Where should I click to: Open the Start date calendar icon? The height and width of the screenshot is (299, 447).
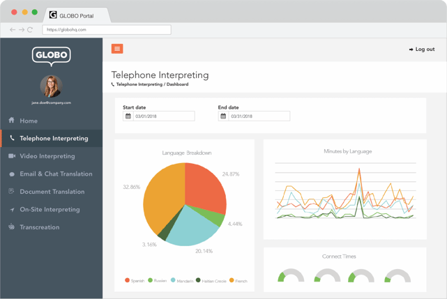pyautogui.click(x=128, y=116)
